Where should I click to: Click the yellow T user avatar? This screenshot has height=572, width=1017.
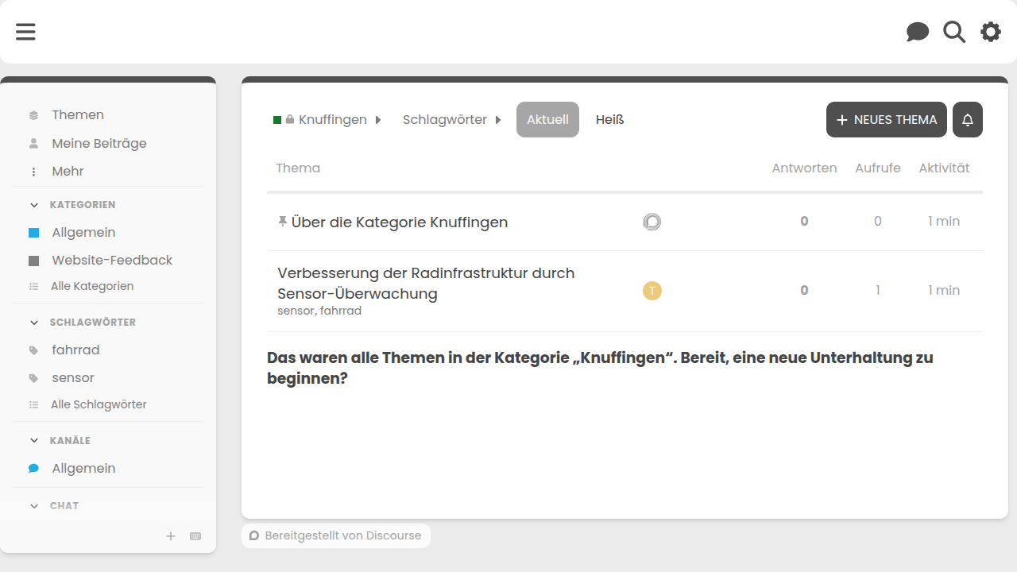click(x=652, y=291)
